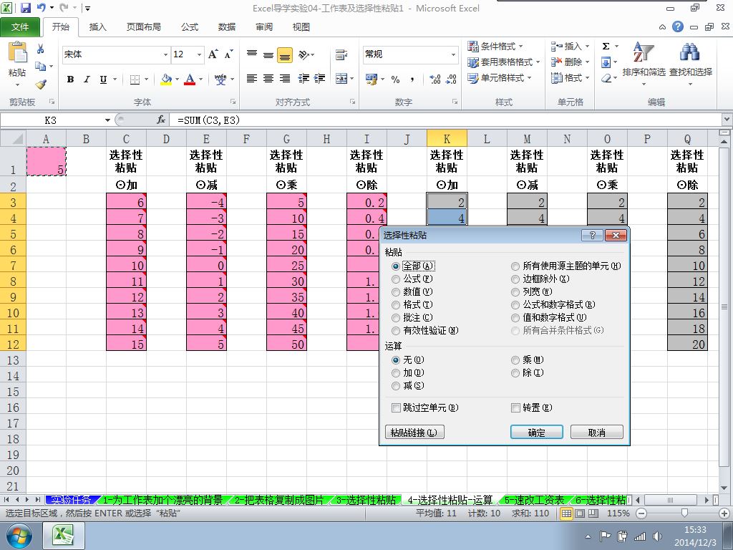Click the Comma Style button
Image resolution: width=733 pixels, height=550 pixels.
coord(412,79)
